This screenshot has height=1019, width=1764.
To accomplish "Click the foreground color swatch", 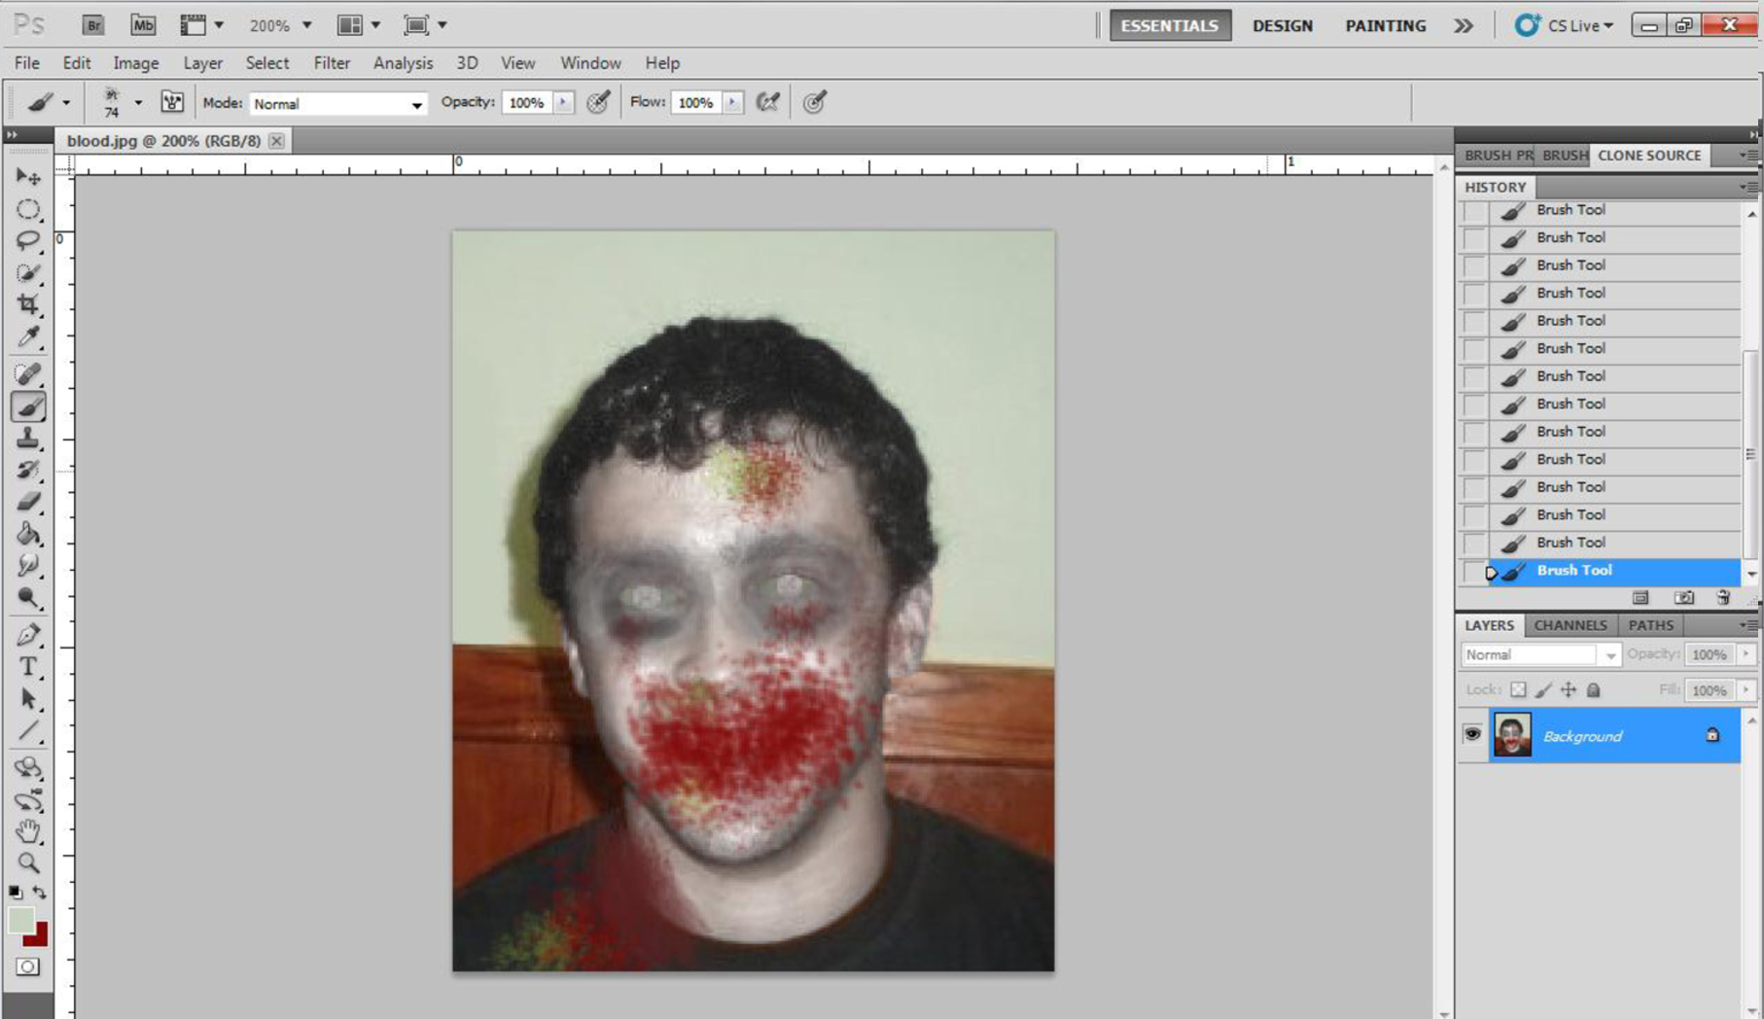I will pos(19,919).
